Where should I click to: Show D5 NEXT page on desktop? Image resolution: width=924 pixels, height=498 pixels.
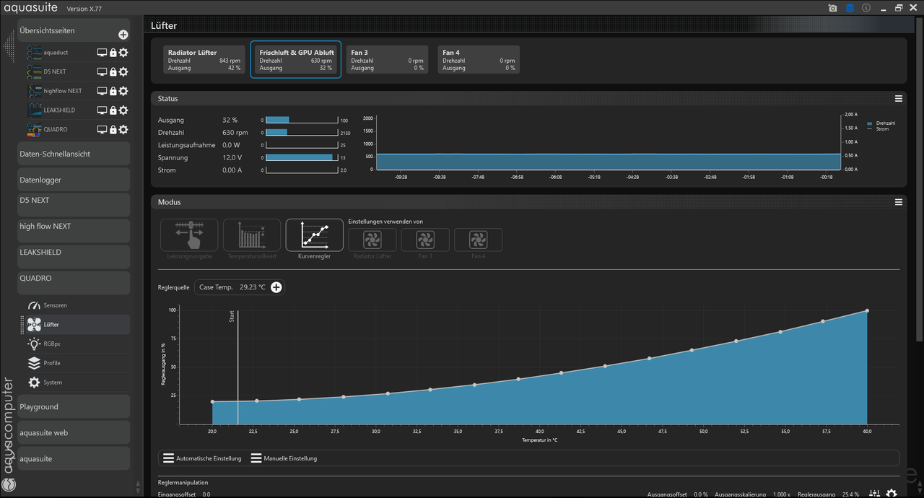tap(102, 71)
